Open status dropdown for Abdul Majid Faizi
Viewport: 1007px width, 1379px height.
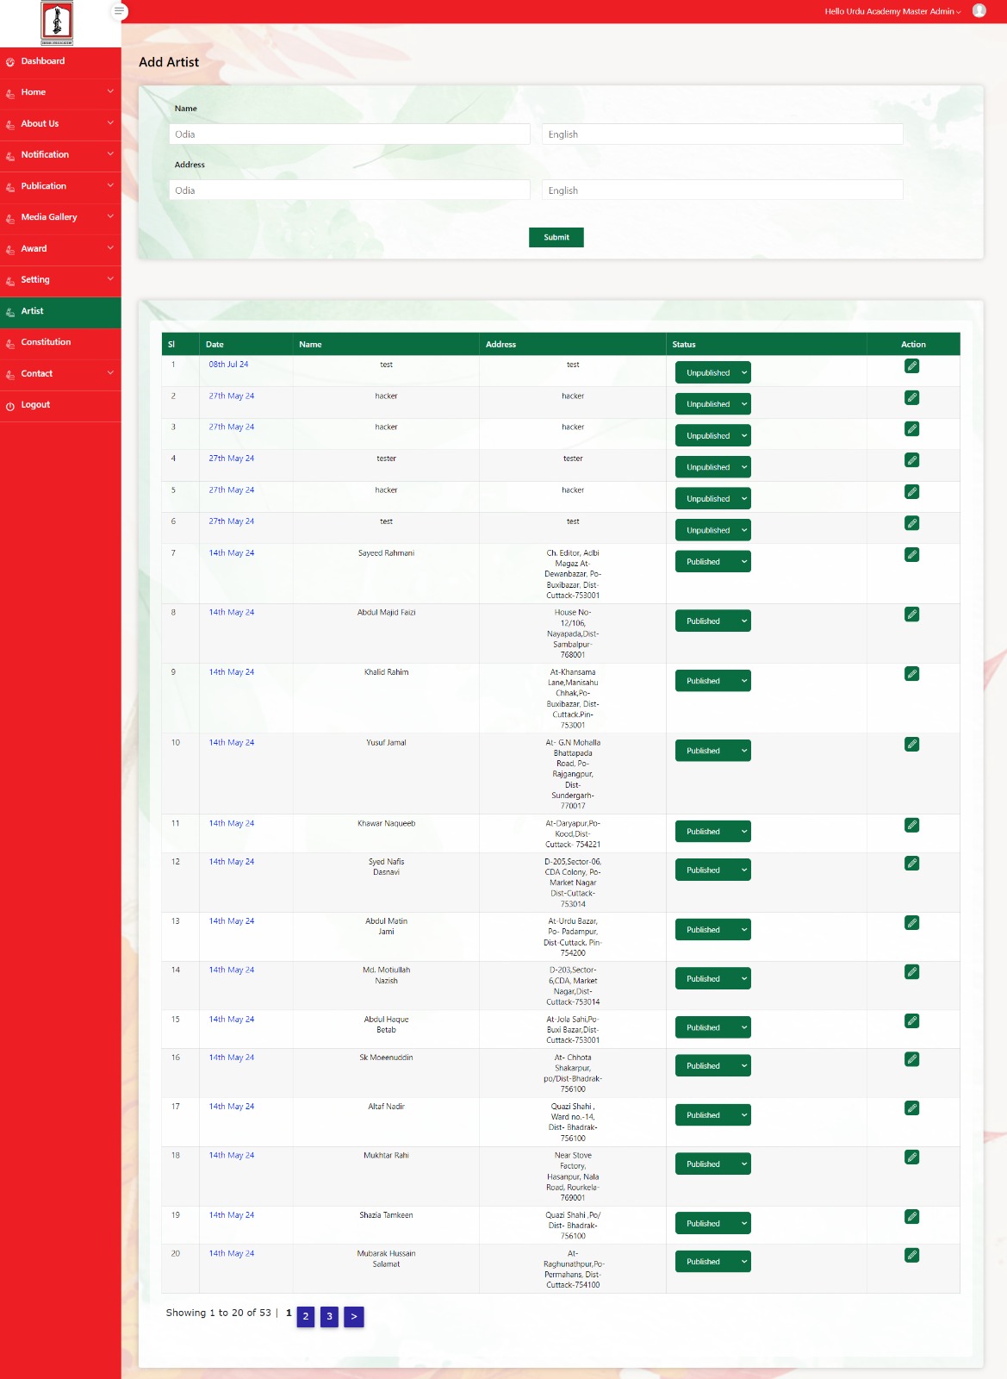712,621
